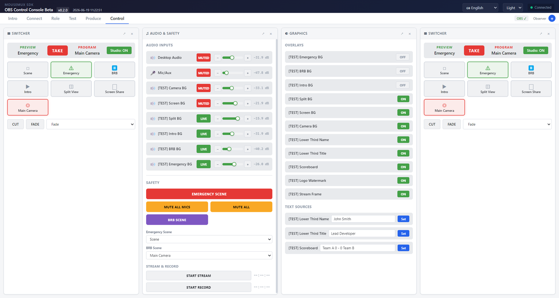This screenshot has width=559, height=298.
Task: Switch to the Test tab
Action: click(73, 18)
